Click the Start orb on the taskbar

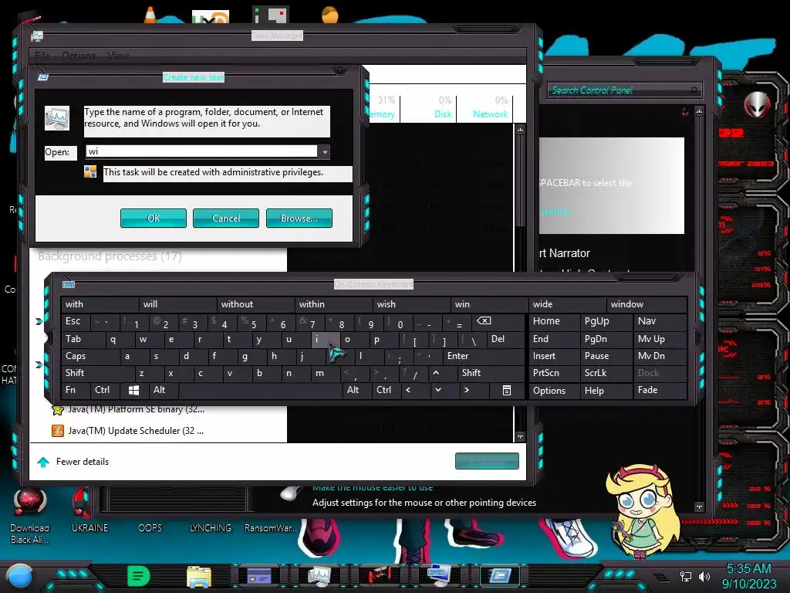[x=21, y=577]
